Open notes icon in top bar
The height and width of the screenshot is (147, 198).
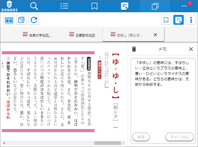125,6
